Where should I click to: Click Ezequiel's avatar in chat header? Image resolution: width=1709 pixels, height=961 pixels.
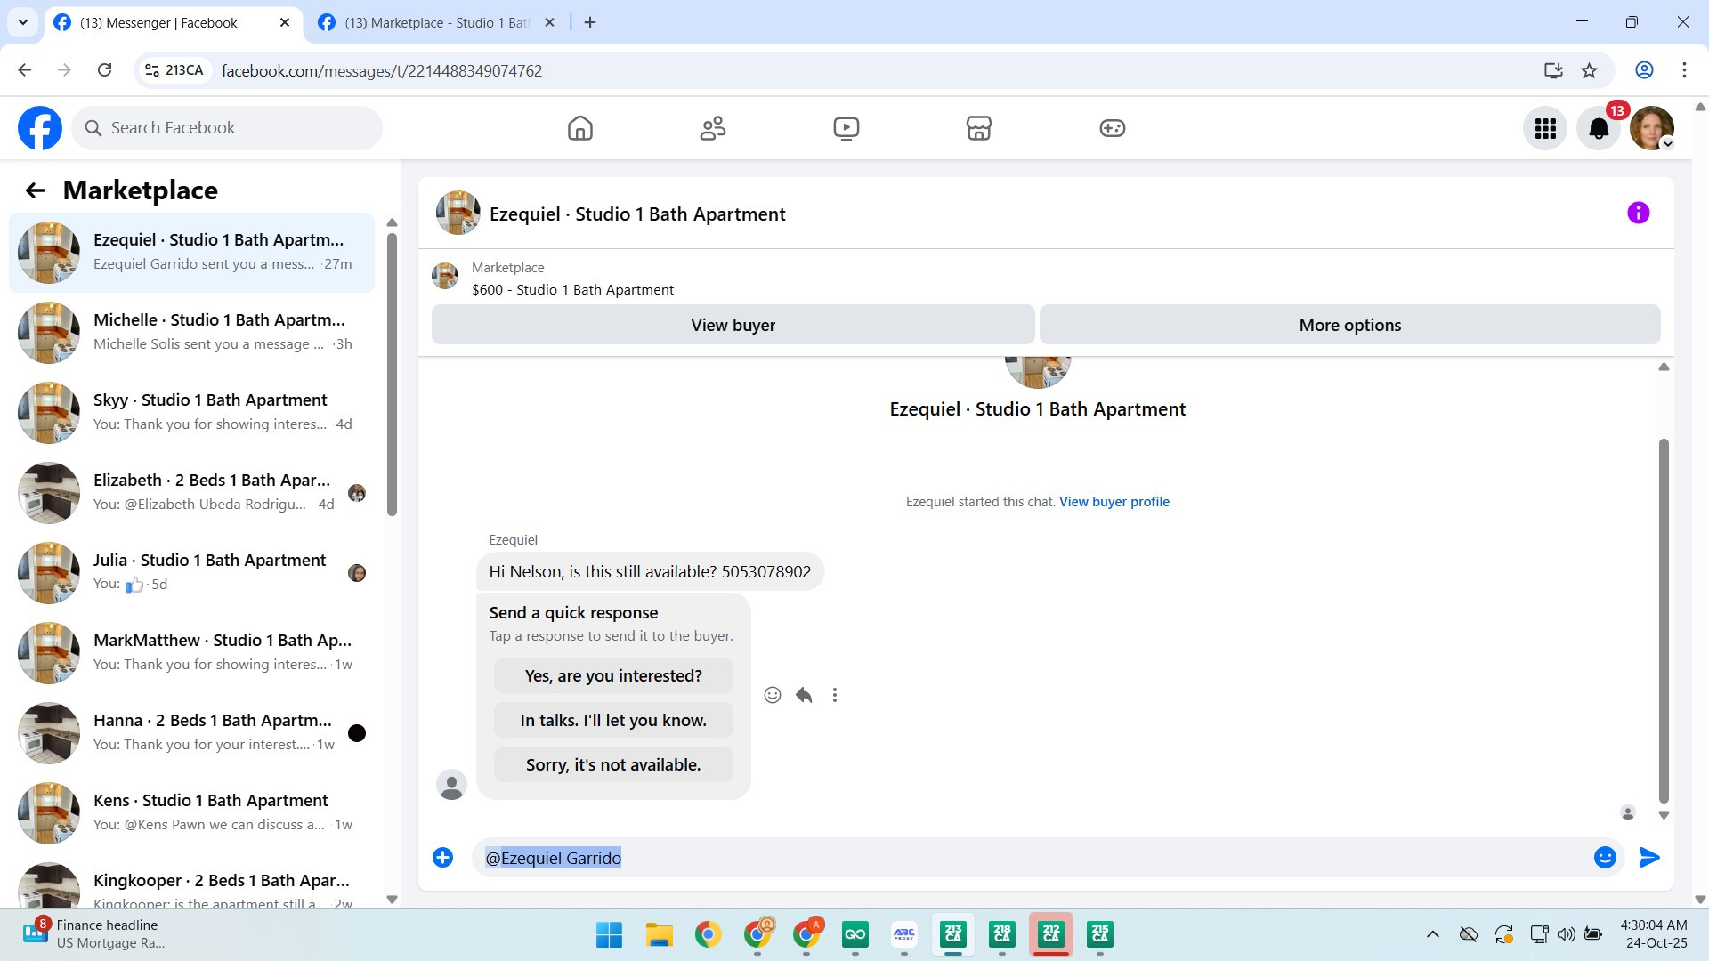point(458,213)
